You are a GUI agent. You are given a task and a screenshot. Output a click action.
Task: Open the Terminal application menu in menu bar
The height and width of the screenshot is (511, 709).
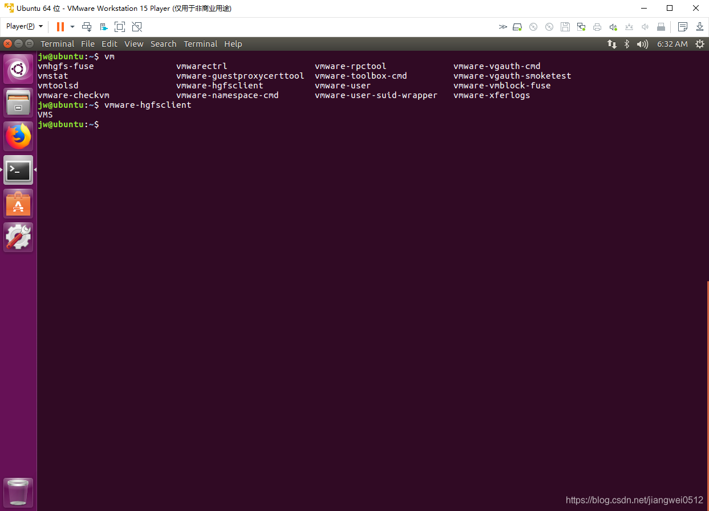click(x=57, y=44)
